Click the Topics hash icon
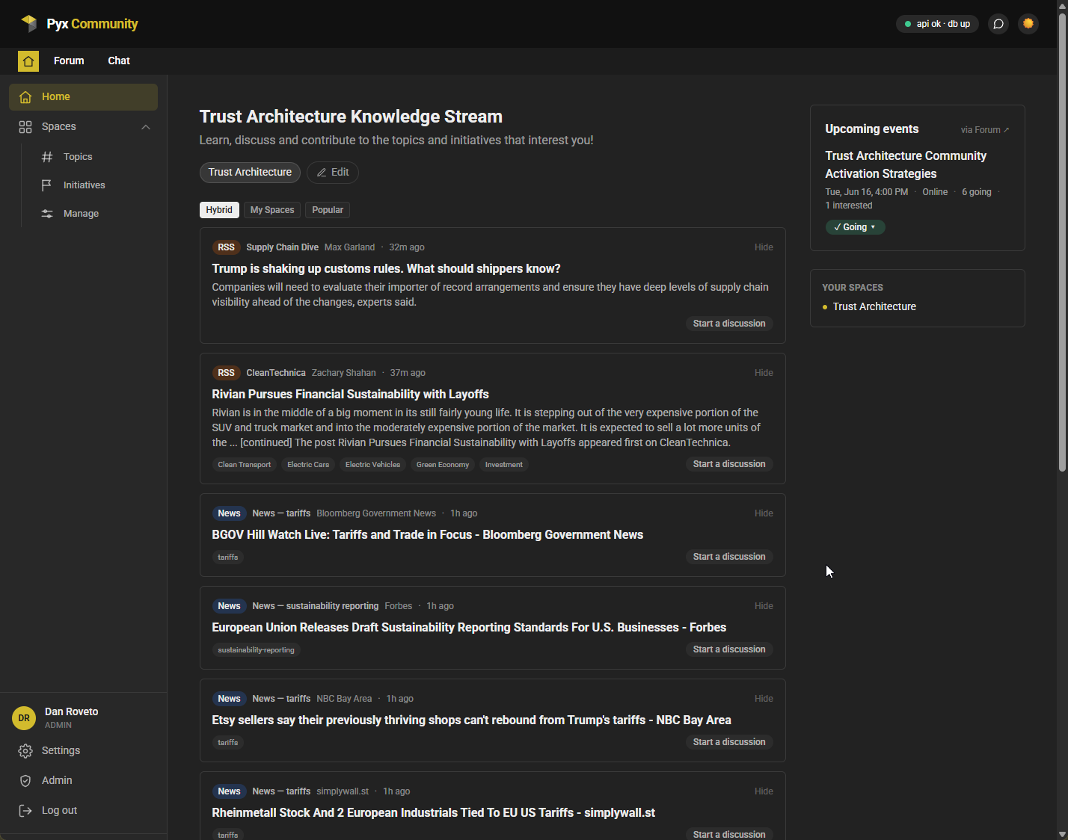This screenshot has height=840, width=1068. tap(47, 157)
